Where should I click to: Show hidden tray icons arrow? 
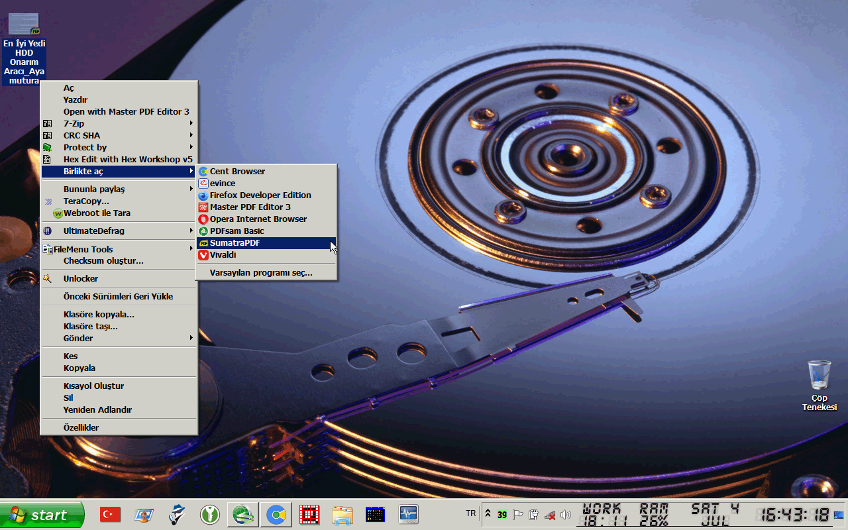[488, 514]
